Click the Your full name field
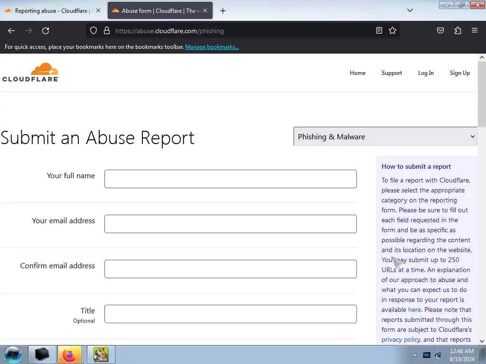 coord(230,179)
